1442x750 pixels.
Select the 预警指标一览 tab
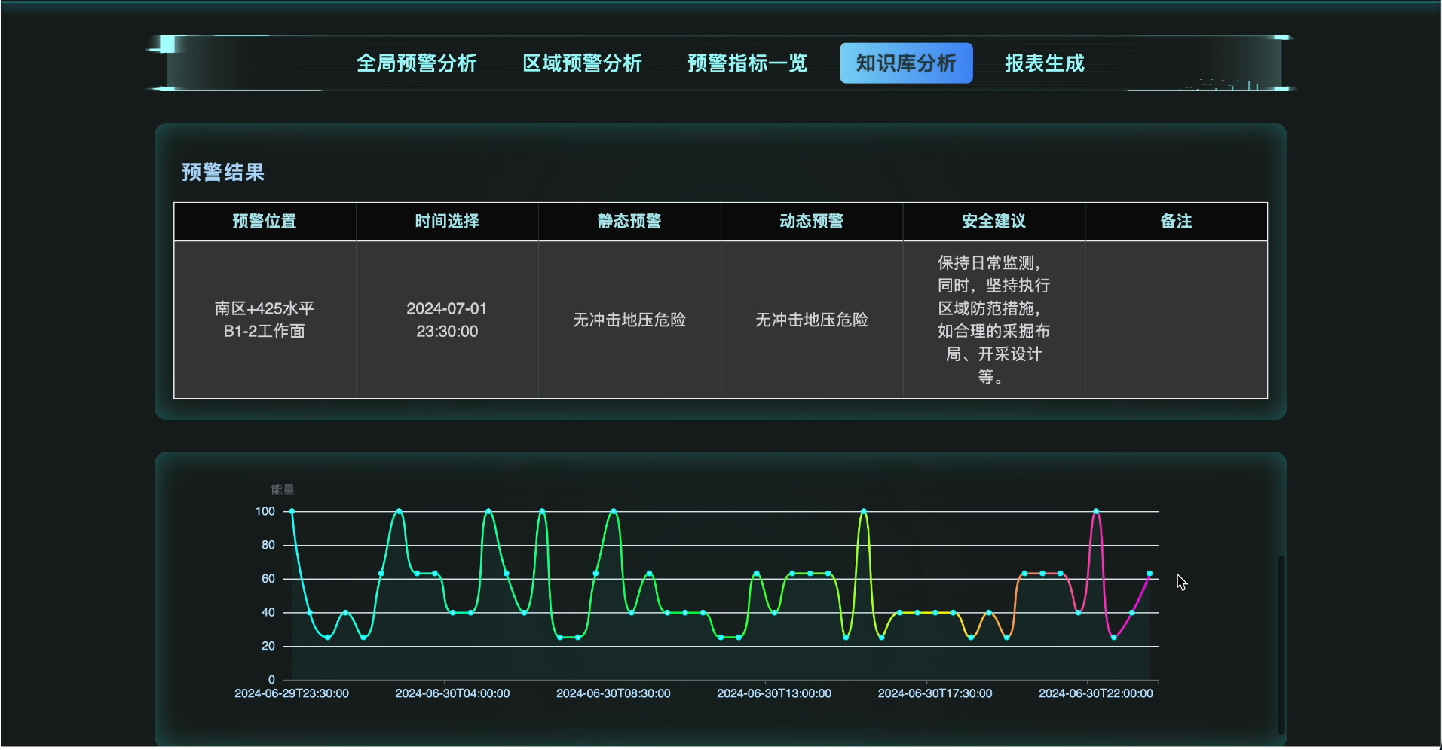tap(747, 63)
